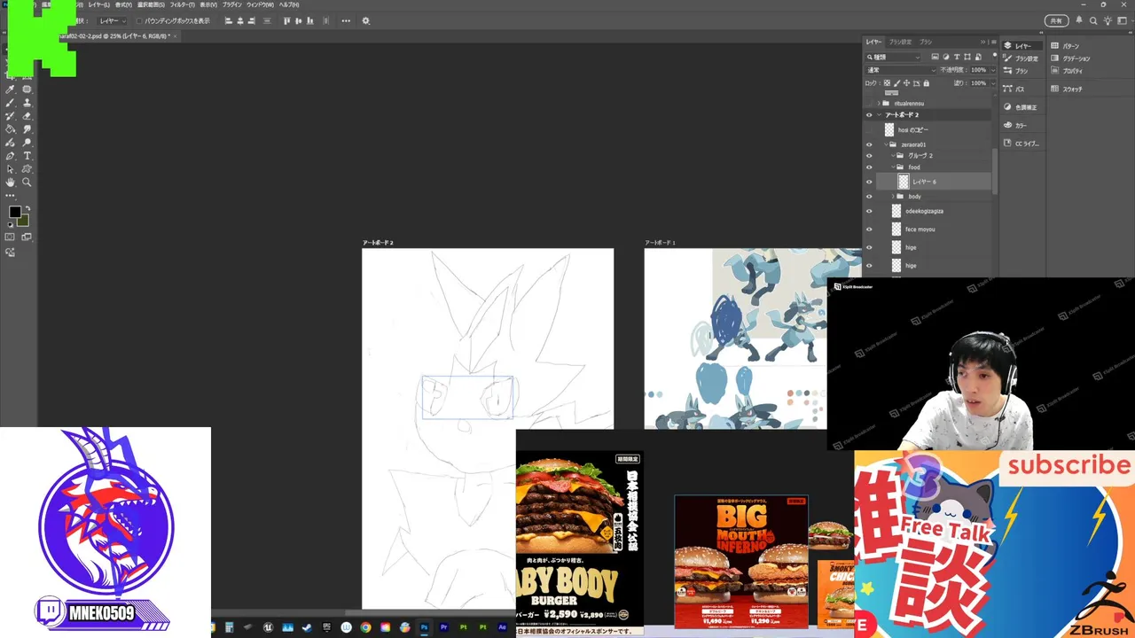Click the 共有 share button
The image size is (1135, 638).
click(x=1056, y=20)
